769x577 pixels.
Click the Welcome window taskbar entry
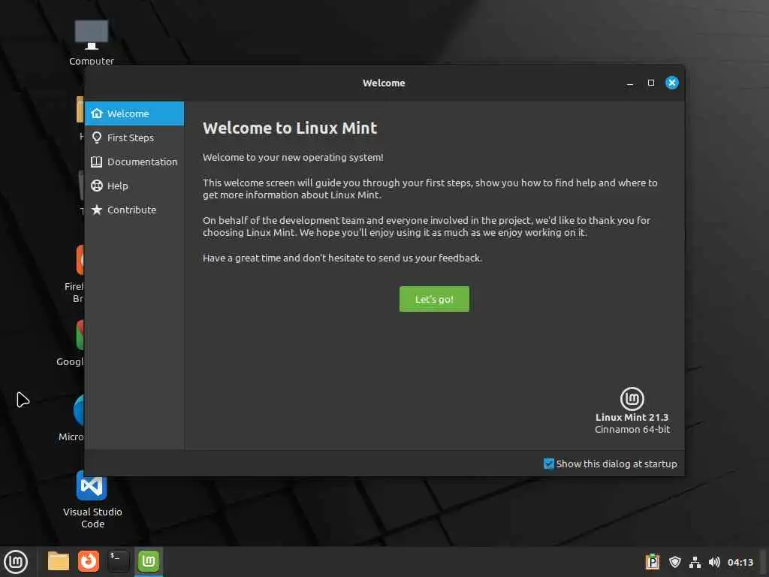[x=149, y=561]
